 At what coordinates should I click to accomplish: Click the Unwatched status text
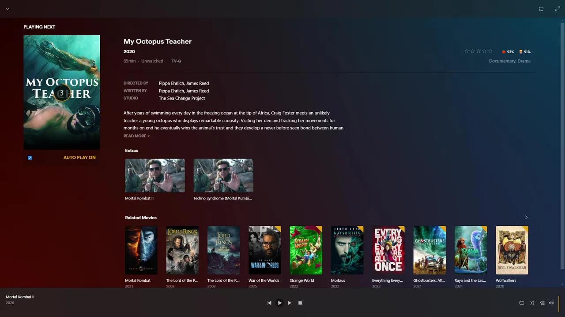(x=152, y=61)
